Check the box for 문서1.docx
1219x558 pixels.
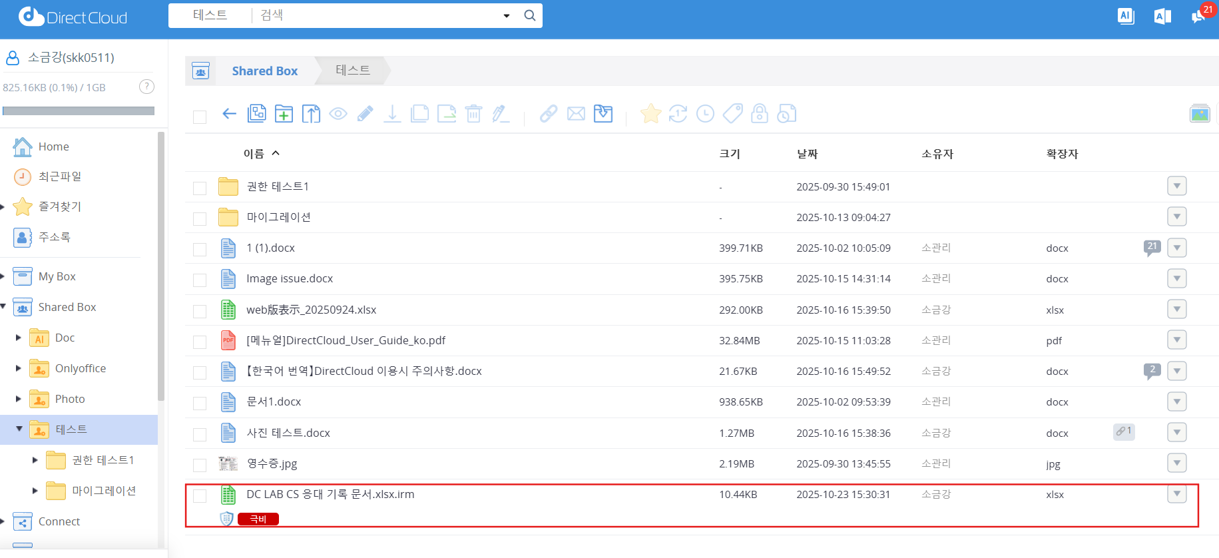tap(200, 404)
